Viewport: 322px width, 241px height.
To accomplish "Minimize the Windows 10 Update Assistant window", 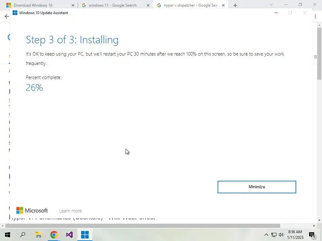I will point(276,13).
